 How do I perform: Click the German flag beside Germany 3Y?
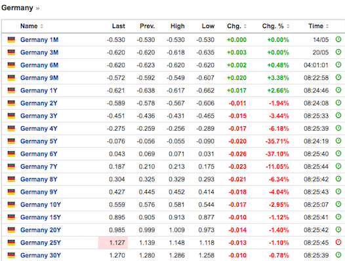[11, 116]
